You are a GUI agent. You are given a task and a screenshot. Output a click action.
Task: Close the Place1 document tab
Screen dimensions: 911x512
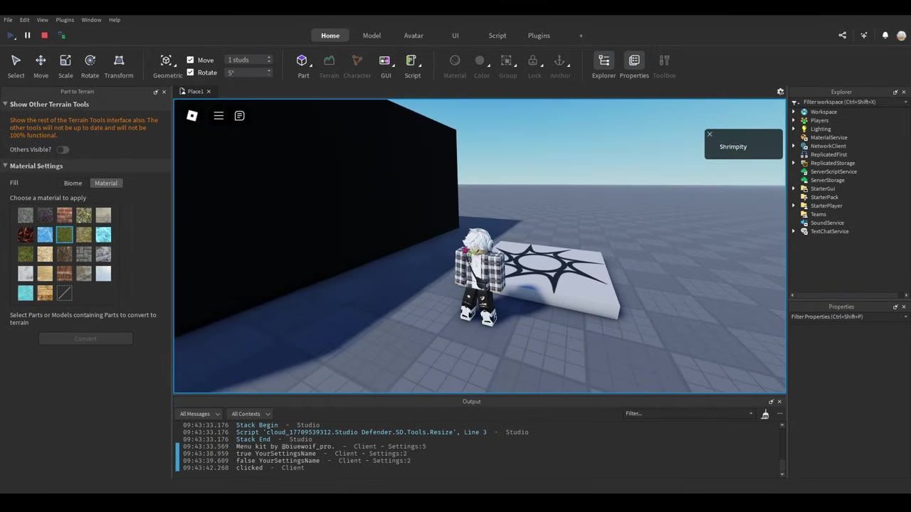click(x=209, y=92)
